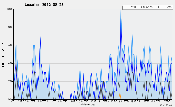The width and height of the screenshot is (175, 107).
Task: Click the 'wikiscan.org' label below chart
Action: pos(87,104)
